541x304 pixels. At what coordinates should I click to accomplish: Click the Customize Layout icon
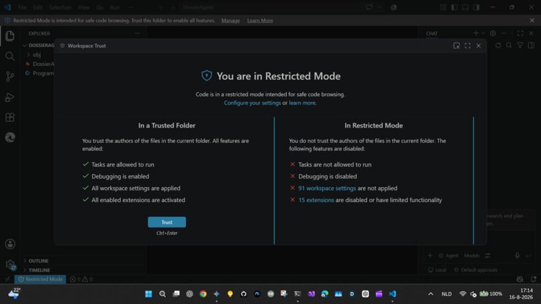coord(444,7)
